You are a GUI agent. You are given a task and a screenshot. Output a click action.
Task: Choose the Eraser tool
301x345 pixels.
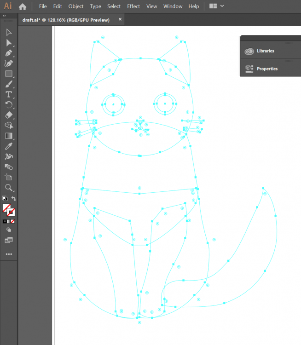point(8,115)
